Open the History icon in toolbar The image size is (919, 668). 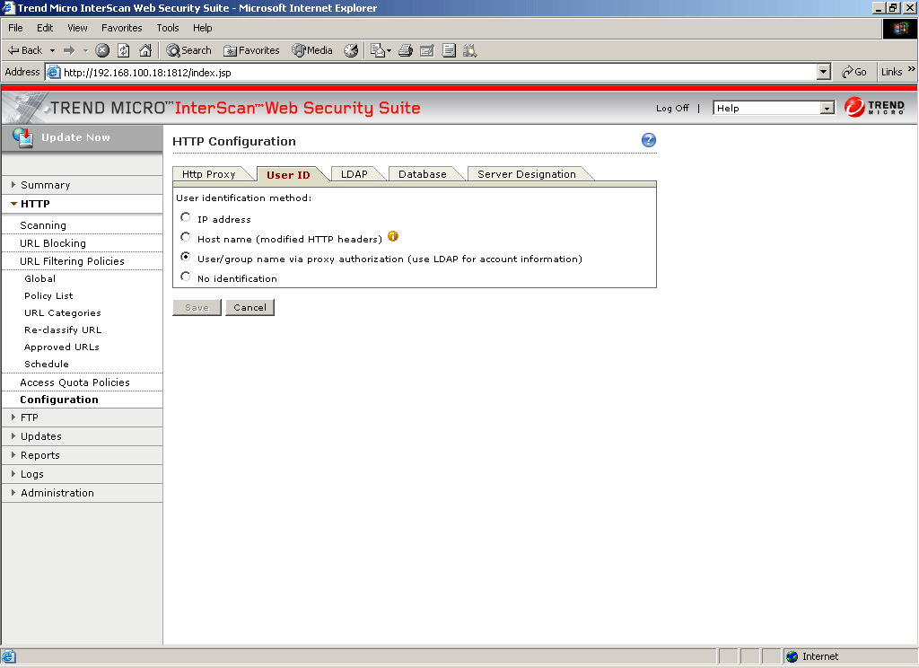tap(351, 50)
